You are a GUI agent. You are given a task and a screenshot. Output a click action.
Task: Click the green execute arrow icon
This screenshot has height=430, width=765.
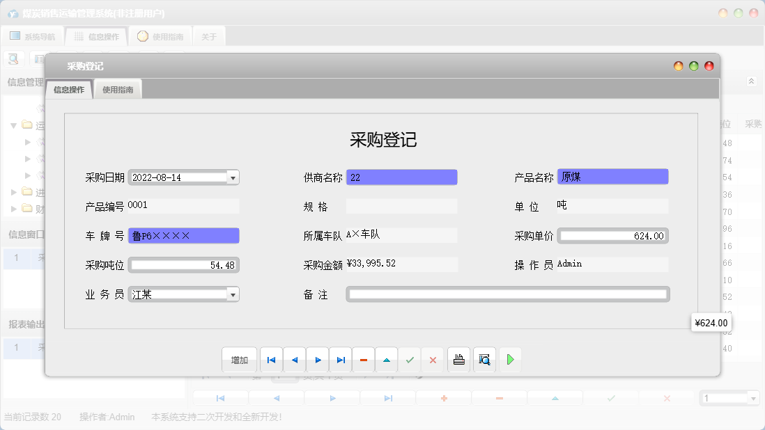coord(510,360)
